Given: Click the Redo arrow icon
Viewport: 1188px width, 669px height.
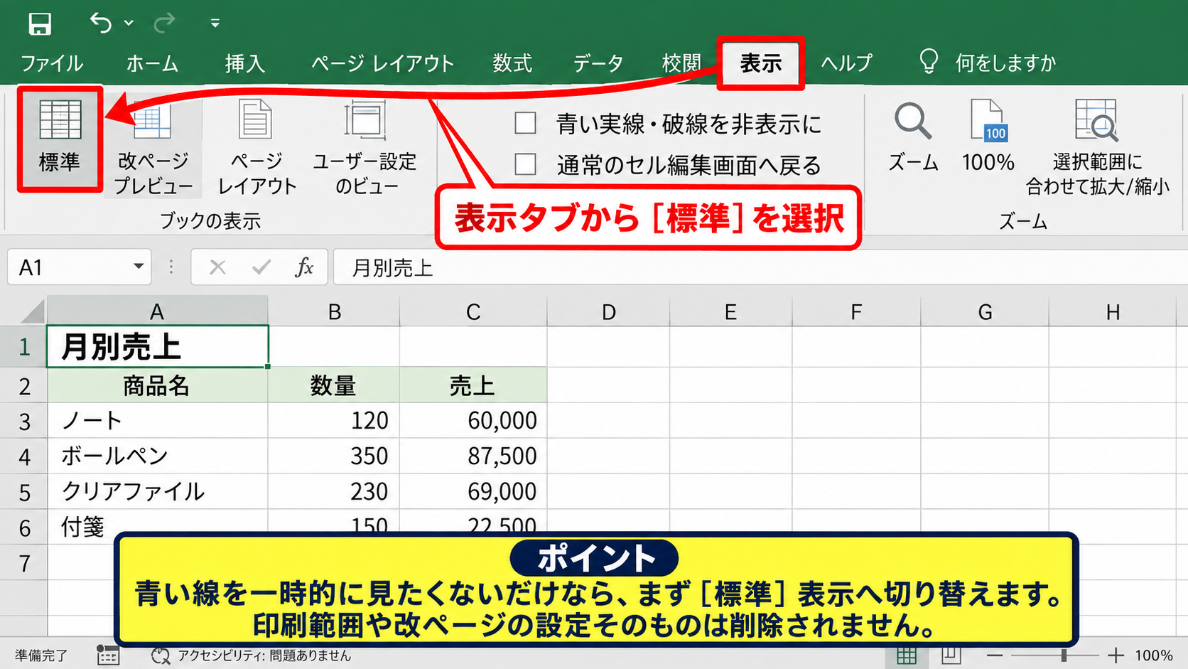Looking at the screenshot, I should pyautogui.click(x=164, y=23).
